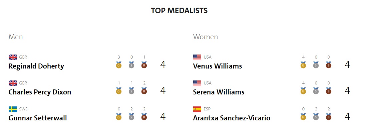
Task: Click the Men column heading
Action: [16, 37]
